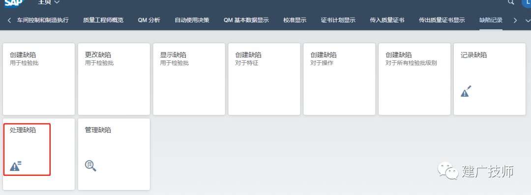Switch to 传出质量证书显示 tab
Viewport: 531px width, 195px height.
point(442,20)
